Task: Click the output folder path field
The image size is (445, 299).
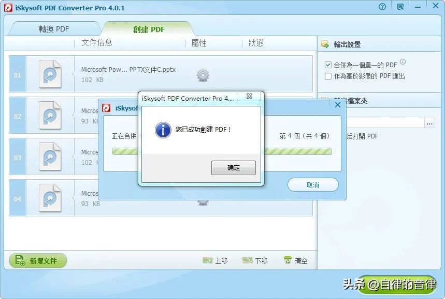Action: (x=385, y=123)
